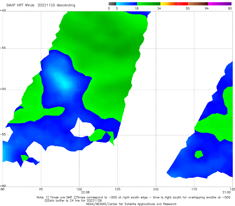
Task: Click the cyan-to-blue segment of the color bar
Action: (x=127, y=4)
